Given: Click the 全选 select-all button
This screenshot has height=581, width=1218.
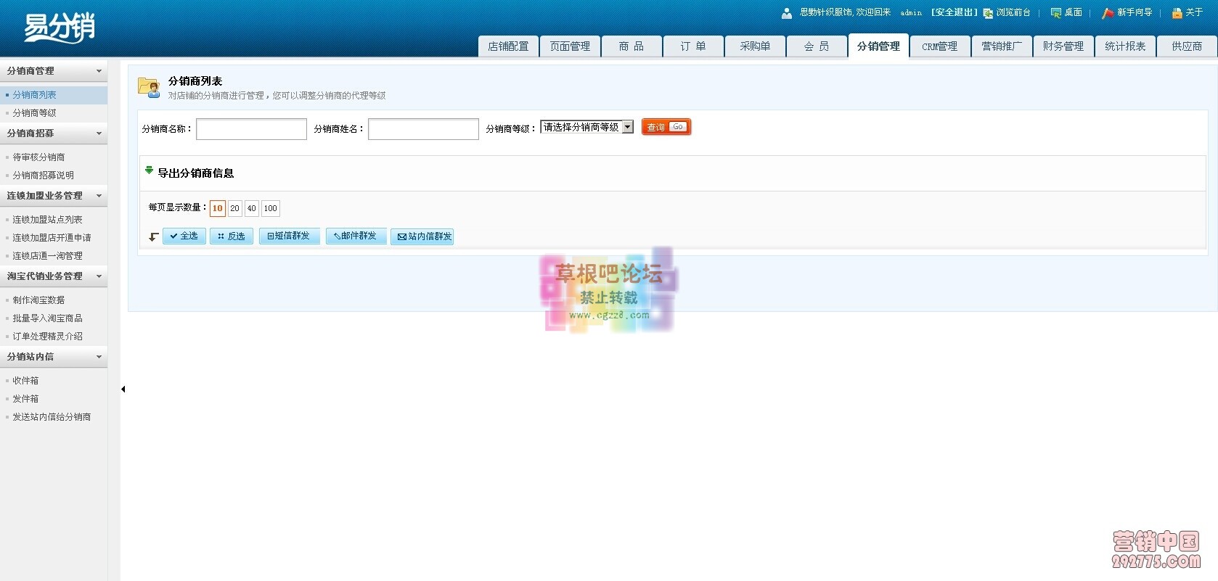Looking at the screenshot, I should click(x=184, y=236).
